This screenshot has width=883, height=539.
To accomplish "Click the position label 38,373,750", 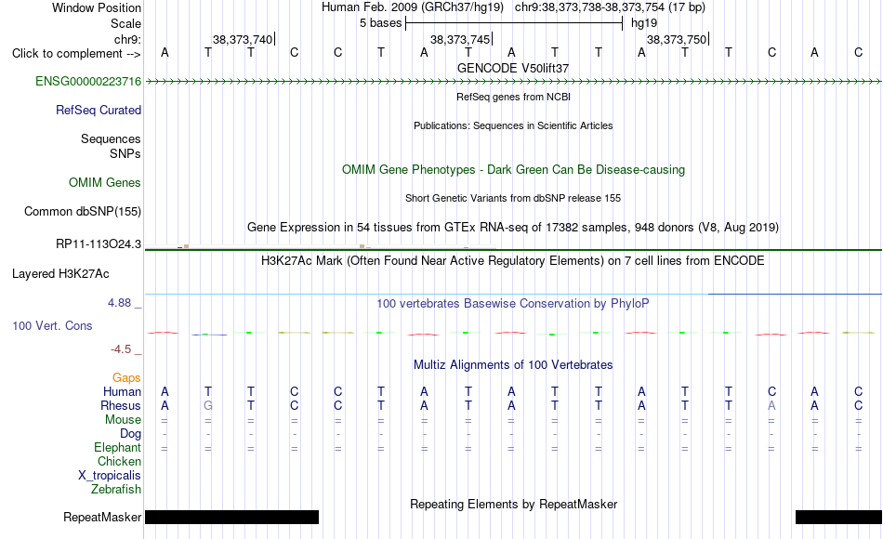I will tap(677, 39).
